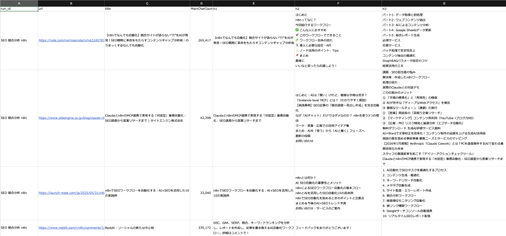Viewport: 506px width, 236px height.
Task: Click h3 cell starting '課題：SEO担当者の悩み'
Action: click(x=444, y=118)
